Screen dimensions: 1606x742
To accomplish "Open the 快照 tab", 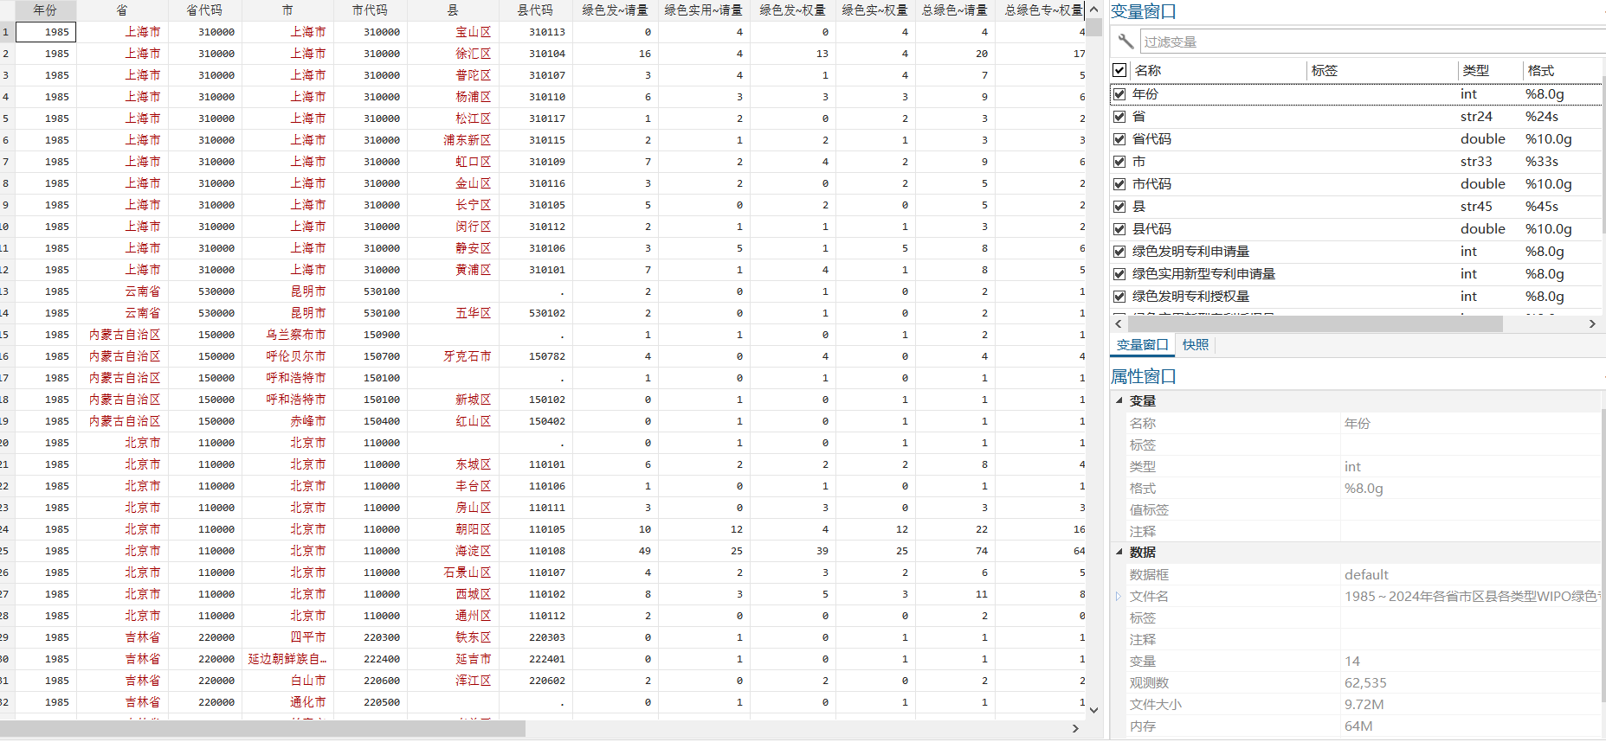I will point(1196,345).
